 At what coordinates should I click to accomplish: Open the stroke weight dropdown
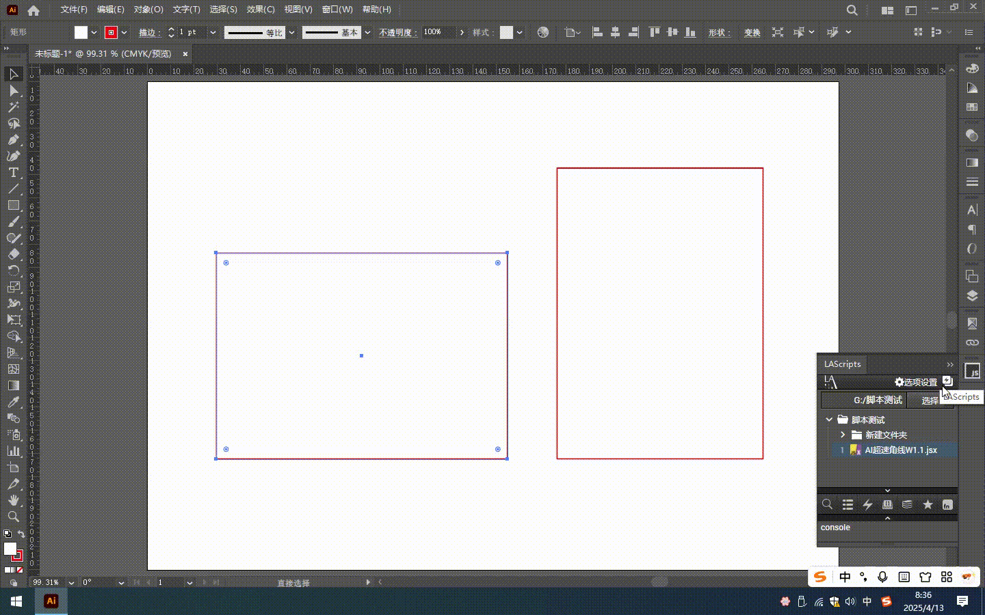coord(213,32)
